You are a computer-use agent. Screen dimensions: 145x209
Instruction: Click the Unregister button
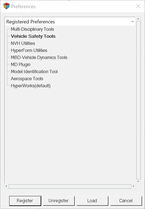[59, 201]
